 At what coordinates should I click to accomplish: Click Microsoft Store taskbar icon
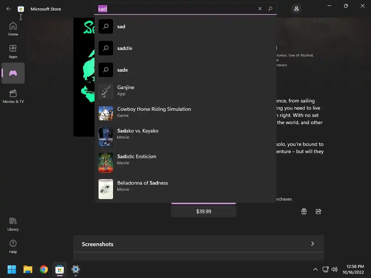[x=60, y=269]
